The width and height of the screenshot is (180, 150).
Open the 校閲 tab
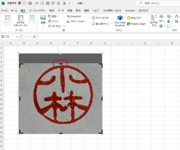[70, 11]
